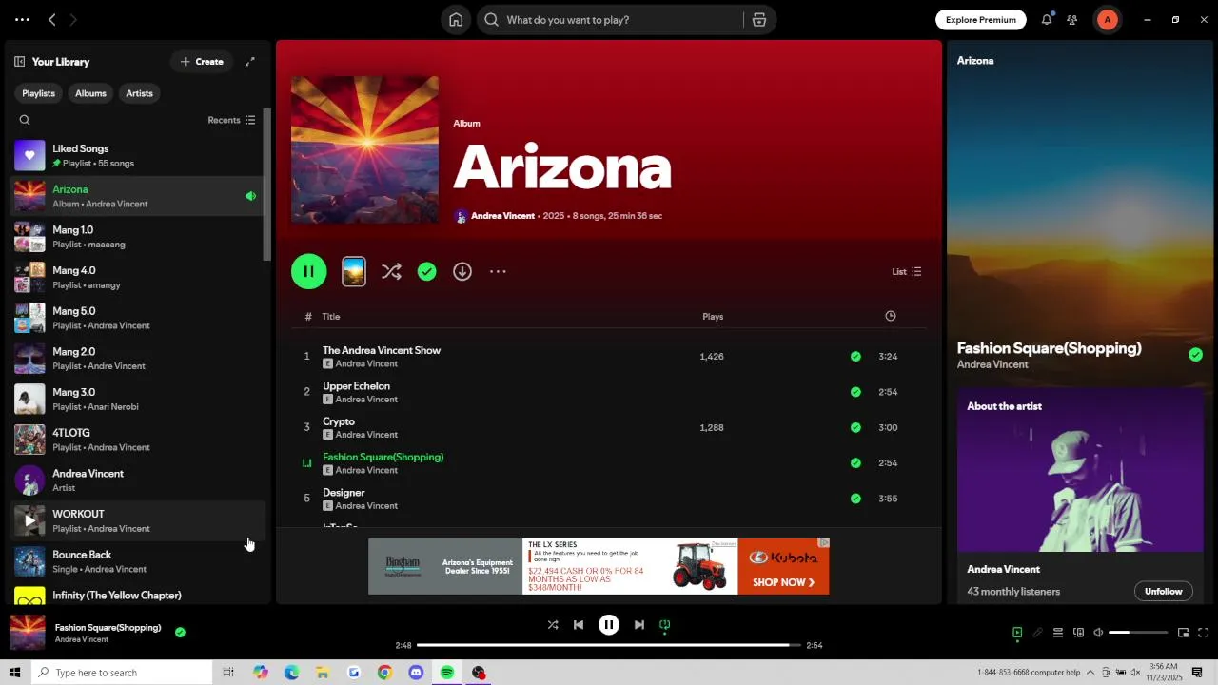Viewport: 1218px width, 685px height.
Task: Remove Arizona album from library checkmark
Action: click(427, 272)
